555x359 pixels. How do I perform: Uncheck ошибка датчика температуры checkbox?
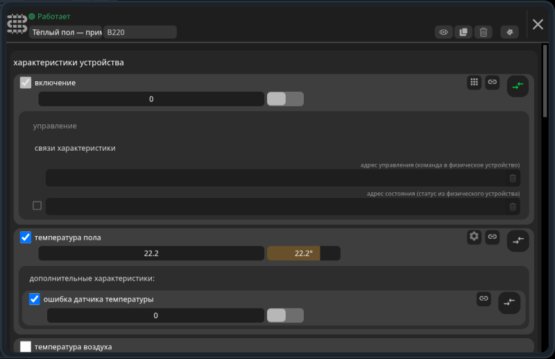tap(34, 299)
